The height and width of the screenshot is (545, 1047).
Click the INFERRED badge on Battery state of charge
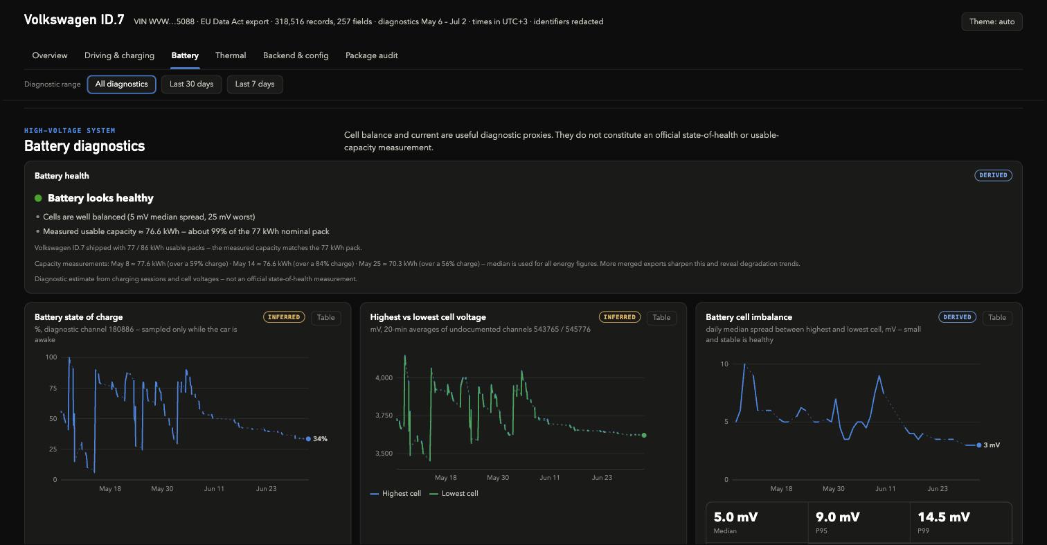coord(284,317)
